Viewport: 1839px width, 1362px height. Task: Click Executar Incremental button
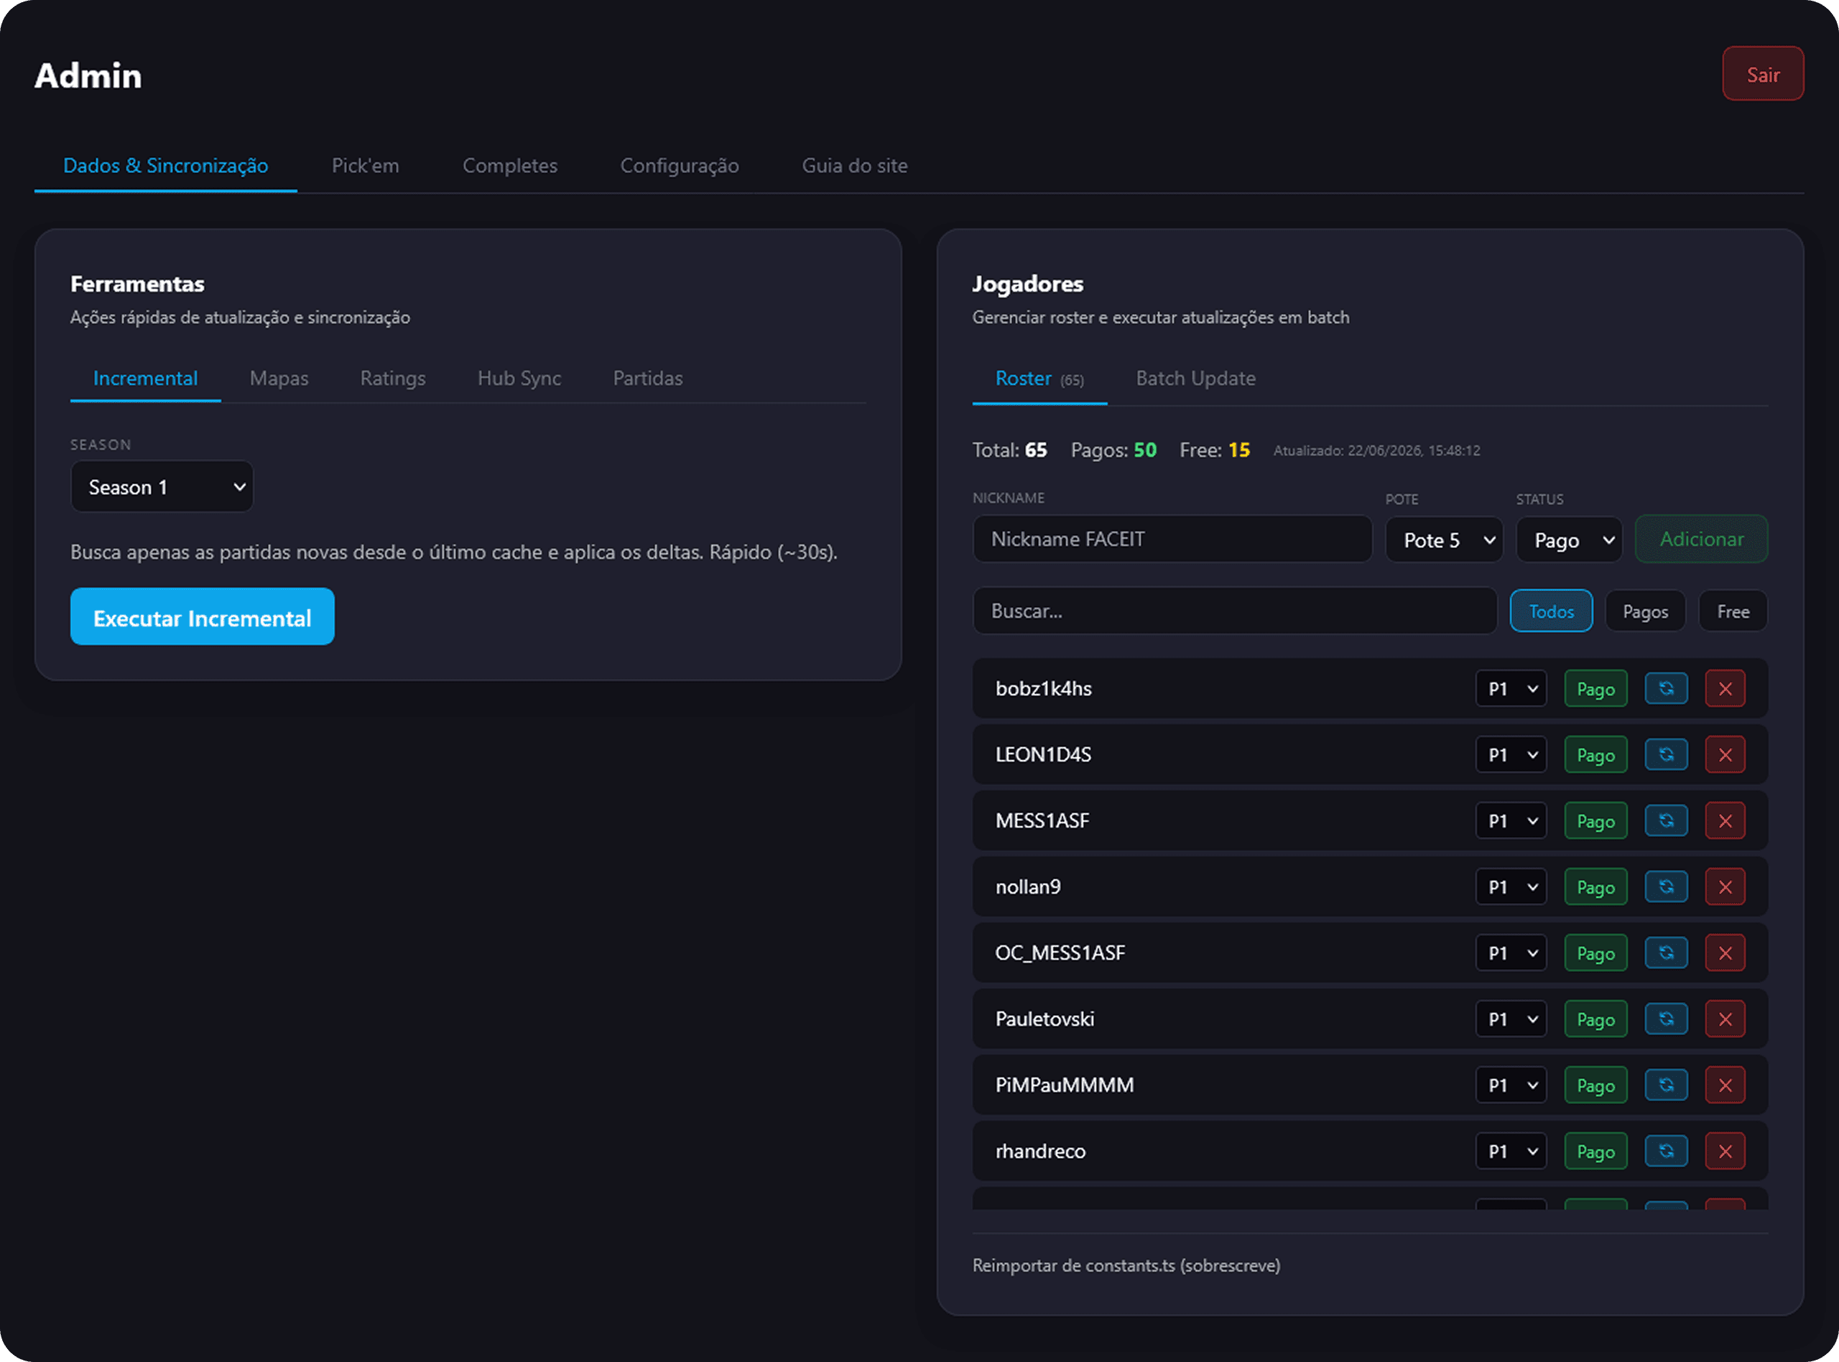202,616
